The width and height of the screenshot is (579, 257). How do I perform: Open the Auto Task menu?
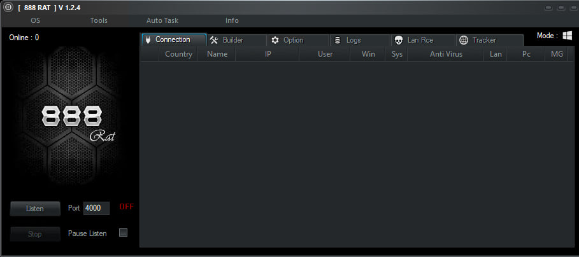click(x=162, y=20)
